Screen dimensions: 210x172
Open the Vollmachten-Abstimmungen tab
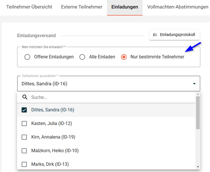[178, 7]
